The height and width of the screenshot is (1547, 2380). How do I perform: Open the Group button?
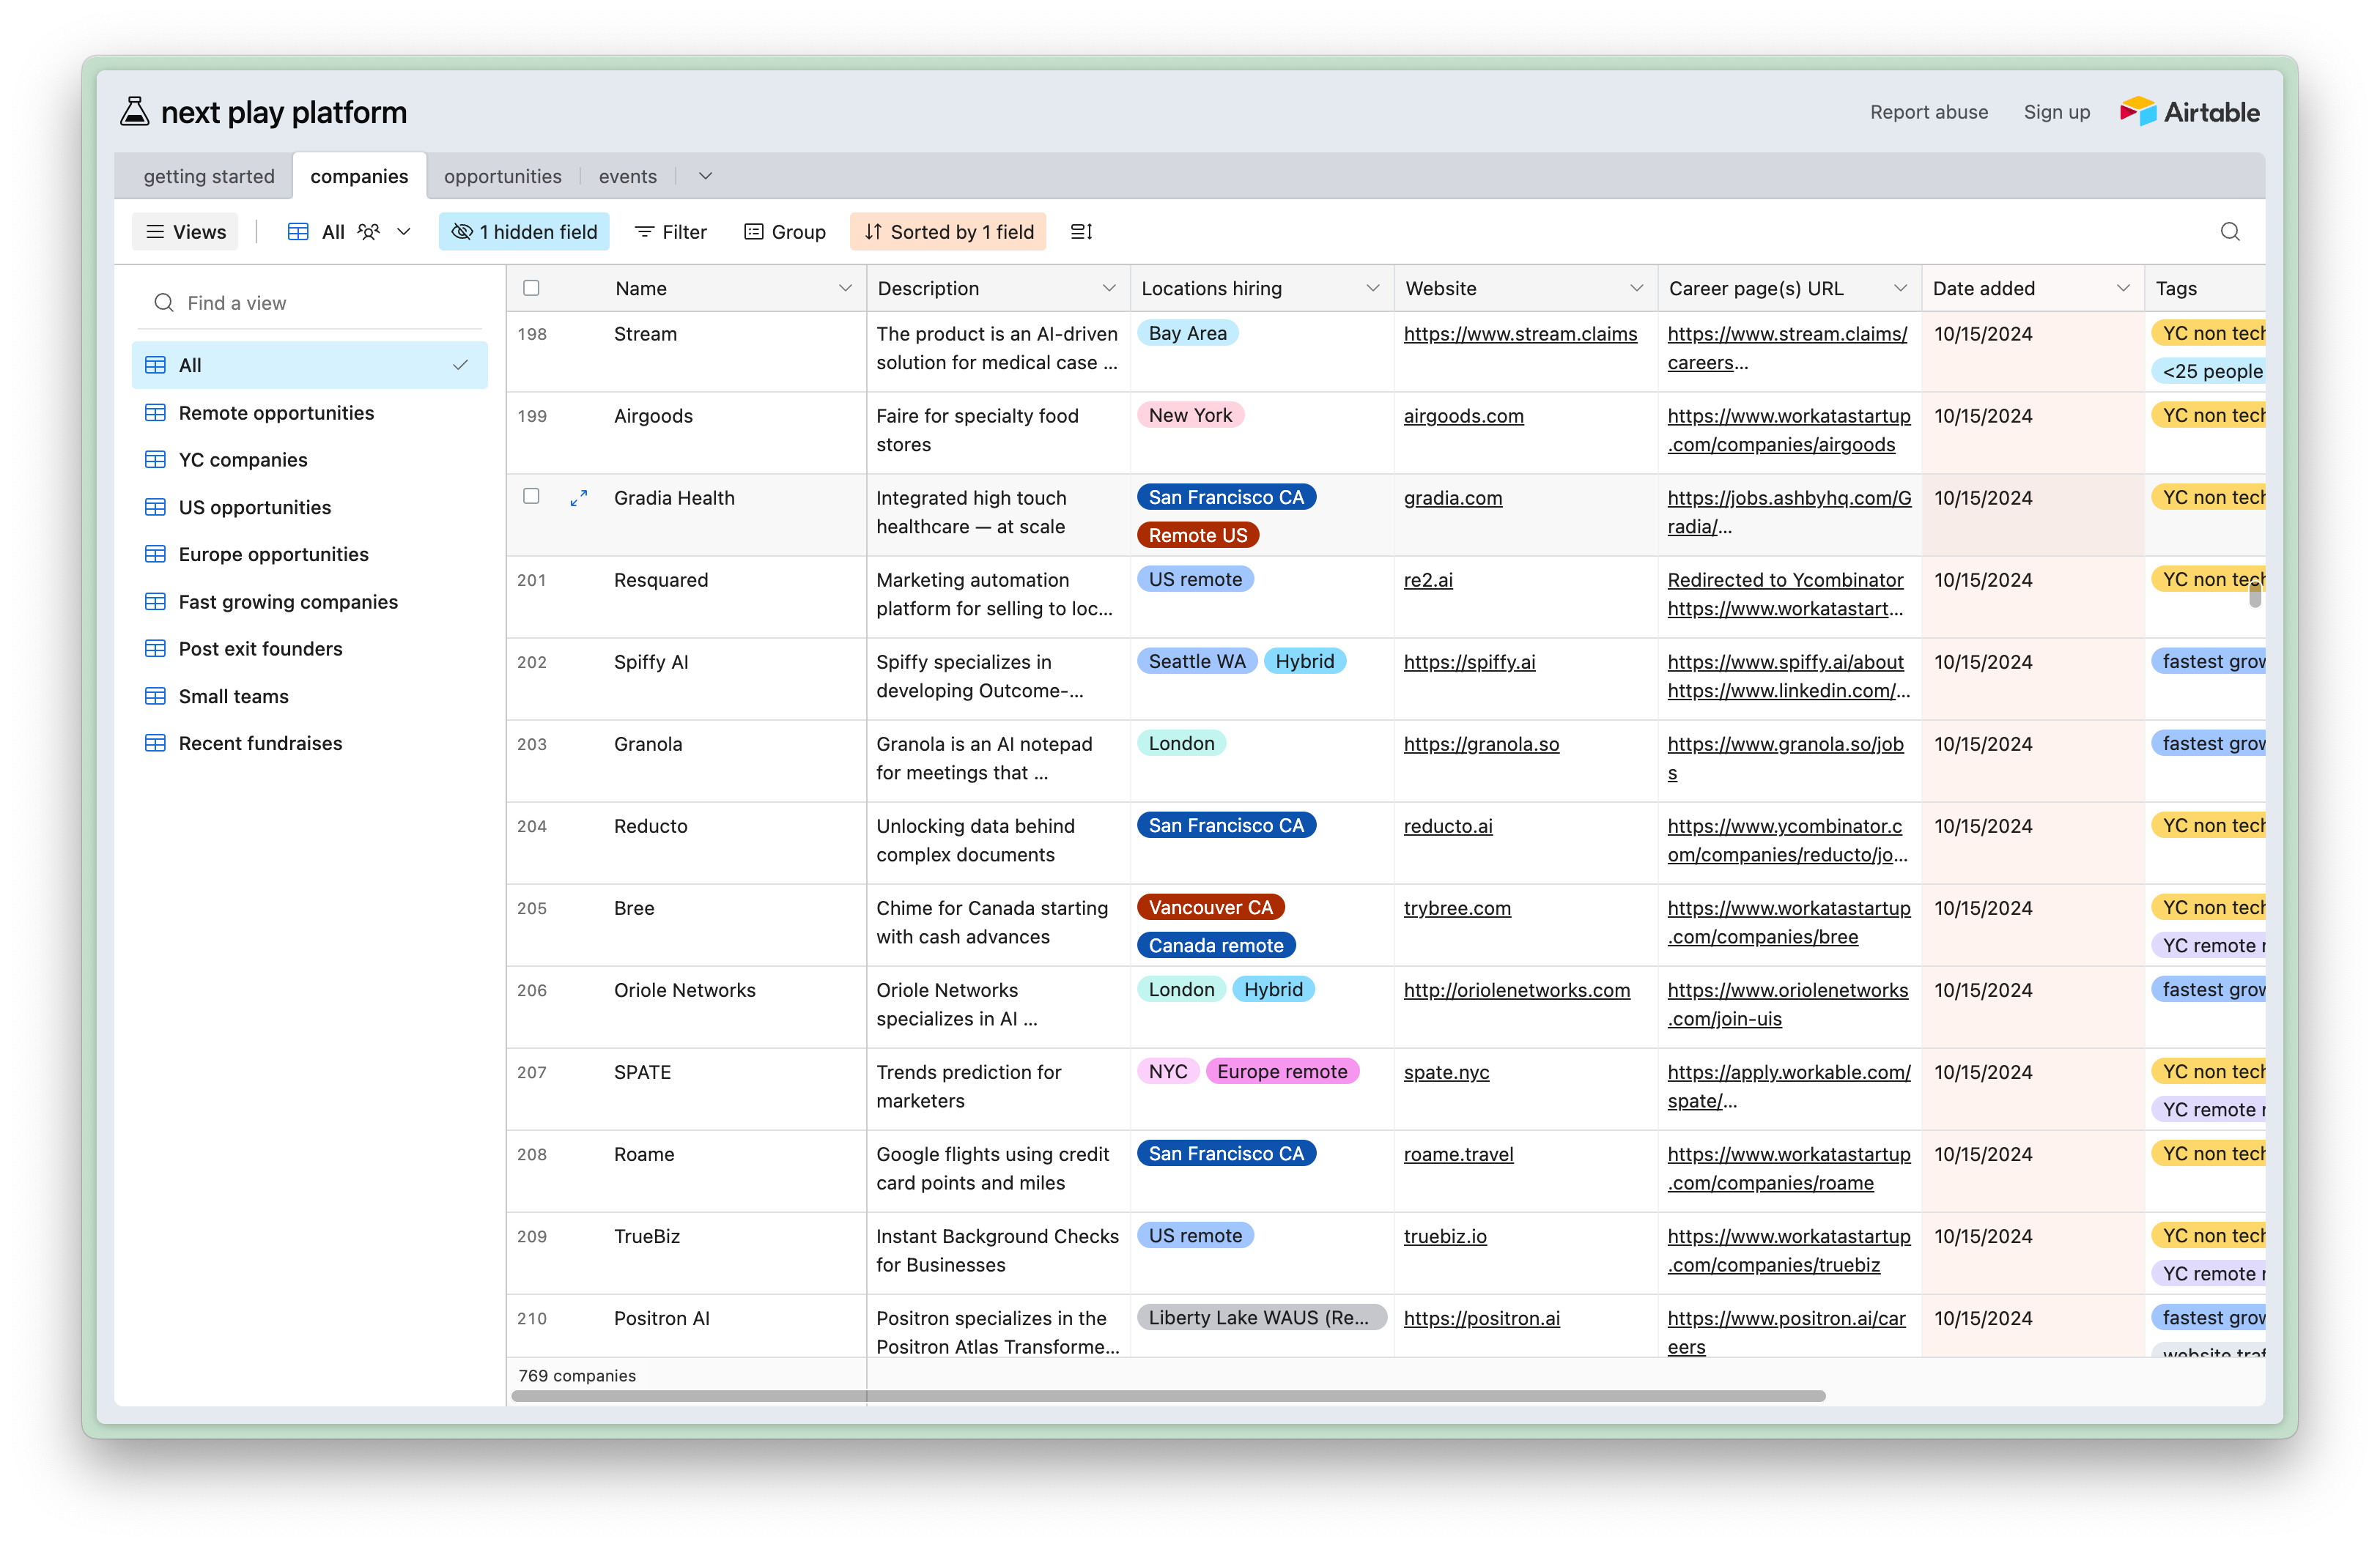point(785,232)
